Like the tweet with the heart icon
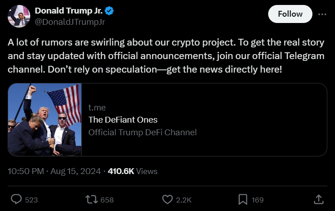 click(167, 199)
